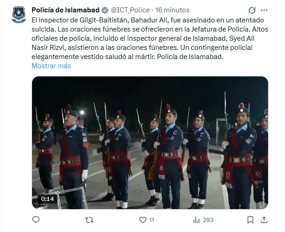Share the post using the share icon
The image size is (285, 232).
(x=264, y=220)
